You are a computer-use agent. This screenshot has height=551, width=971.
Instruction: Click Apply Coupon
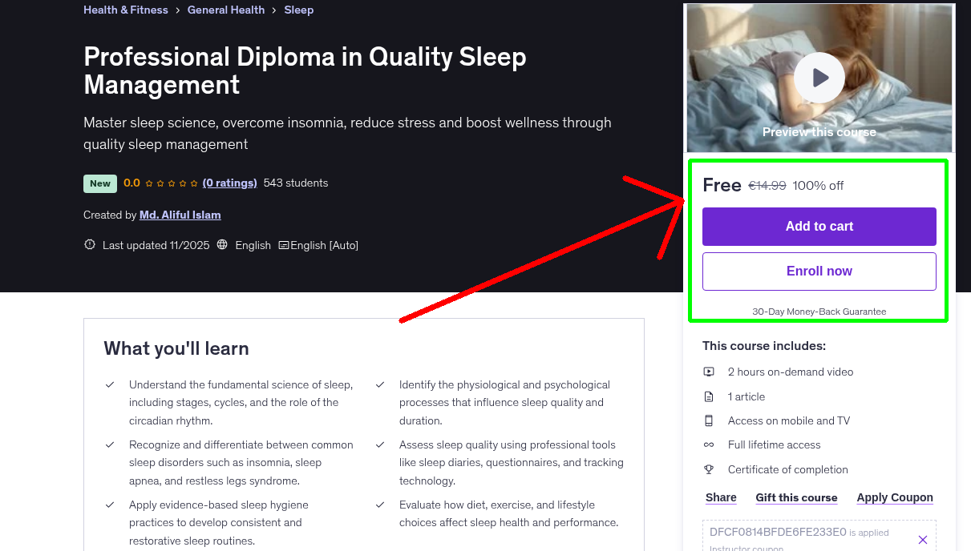[895, 497]
